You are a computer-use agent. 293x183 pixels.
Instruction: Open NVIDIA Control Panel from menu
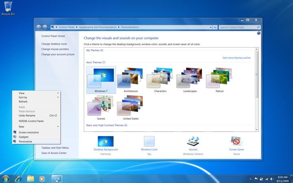[37, 121]
